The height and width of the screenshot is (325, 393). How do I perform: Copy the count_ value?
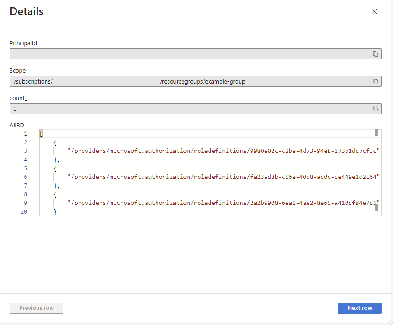point(376,109)
